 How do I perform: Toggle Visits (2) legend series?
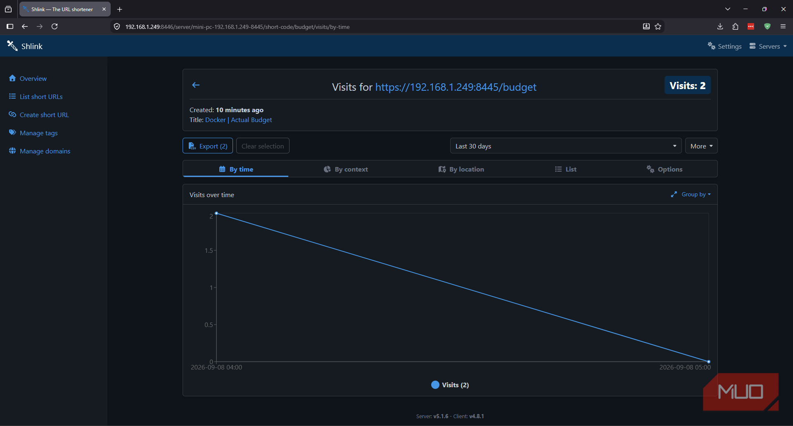click(x=450, y=385)
